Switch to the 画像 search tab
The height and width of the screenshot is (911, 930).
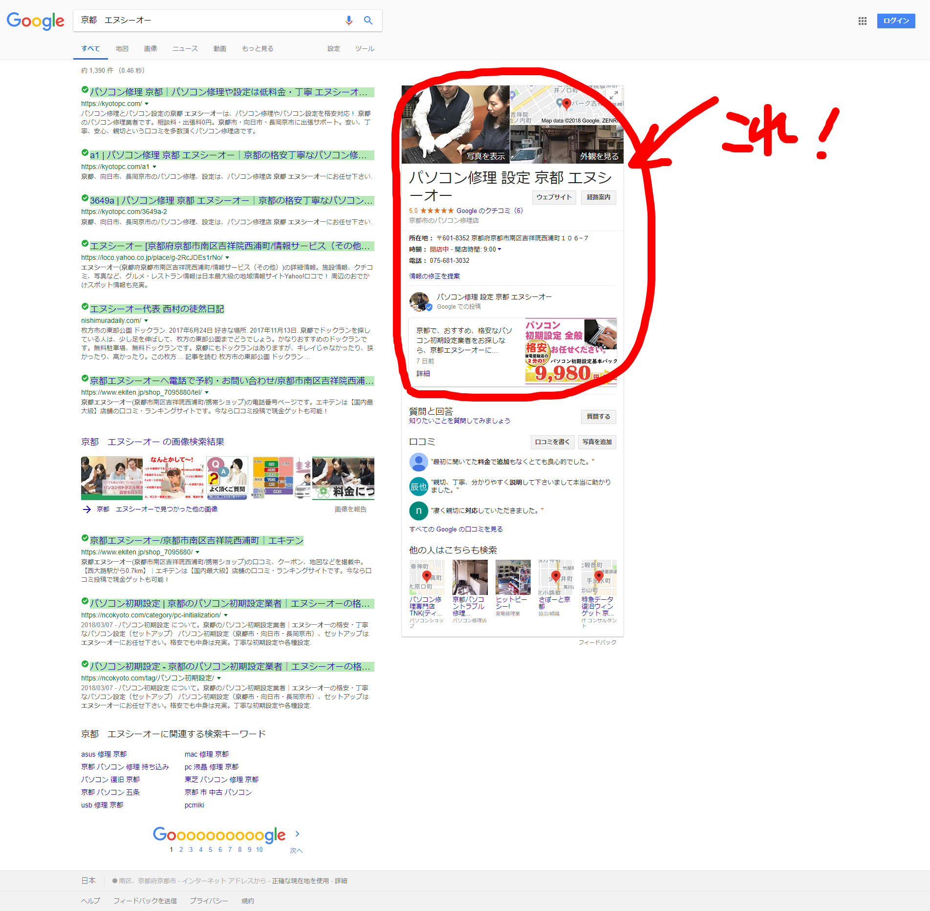coord(151,49)
